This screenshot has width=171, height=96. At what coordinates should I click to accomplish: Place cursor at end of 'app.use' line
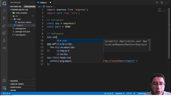pyautogui.click(x=57, y=37)
